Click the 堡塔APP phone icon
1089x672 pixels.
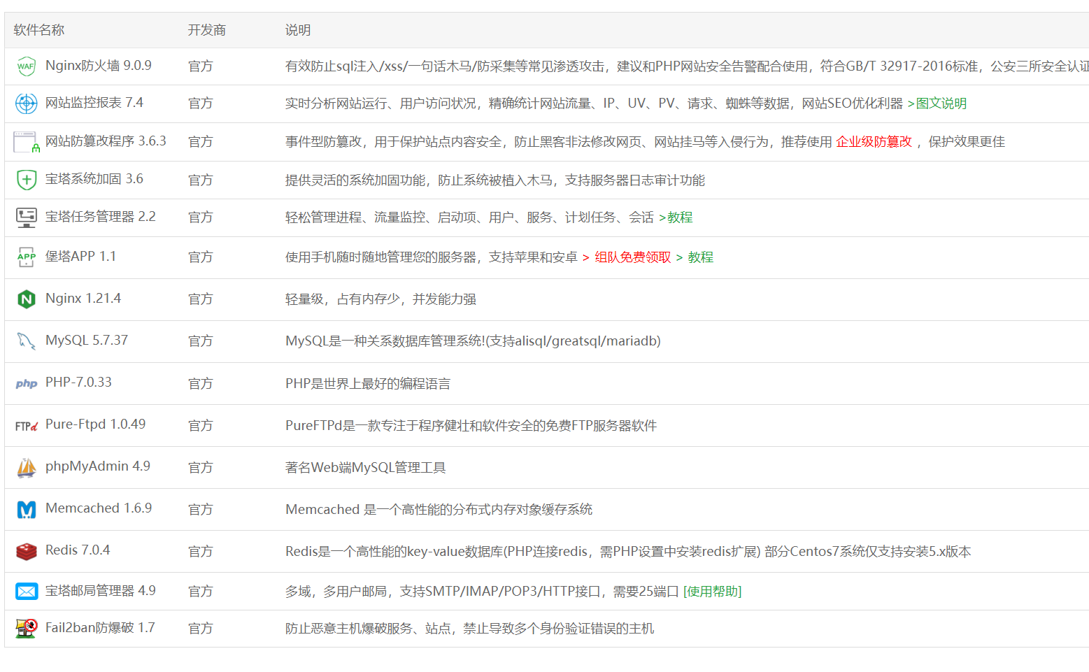[x=26, y=257]
